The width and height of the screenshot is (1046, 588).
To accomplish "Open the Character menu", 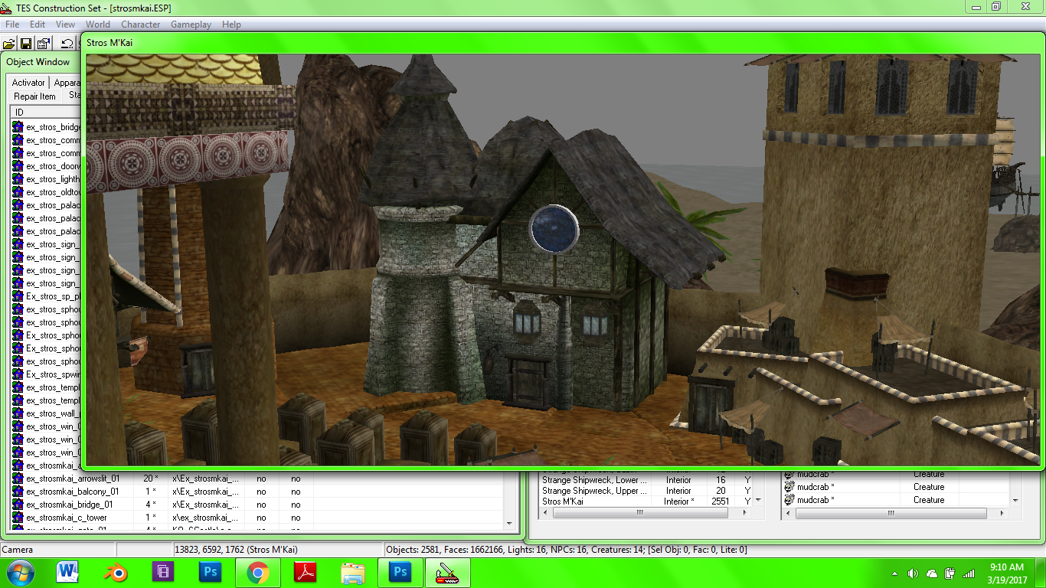I will [x=141, y=24].
